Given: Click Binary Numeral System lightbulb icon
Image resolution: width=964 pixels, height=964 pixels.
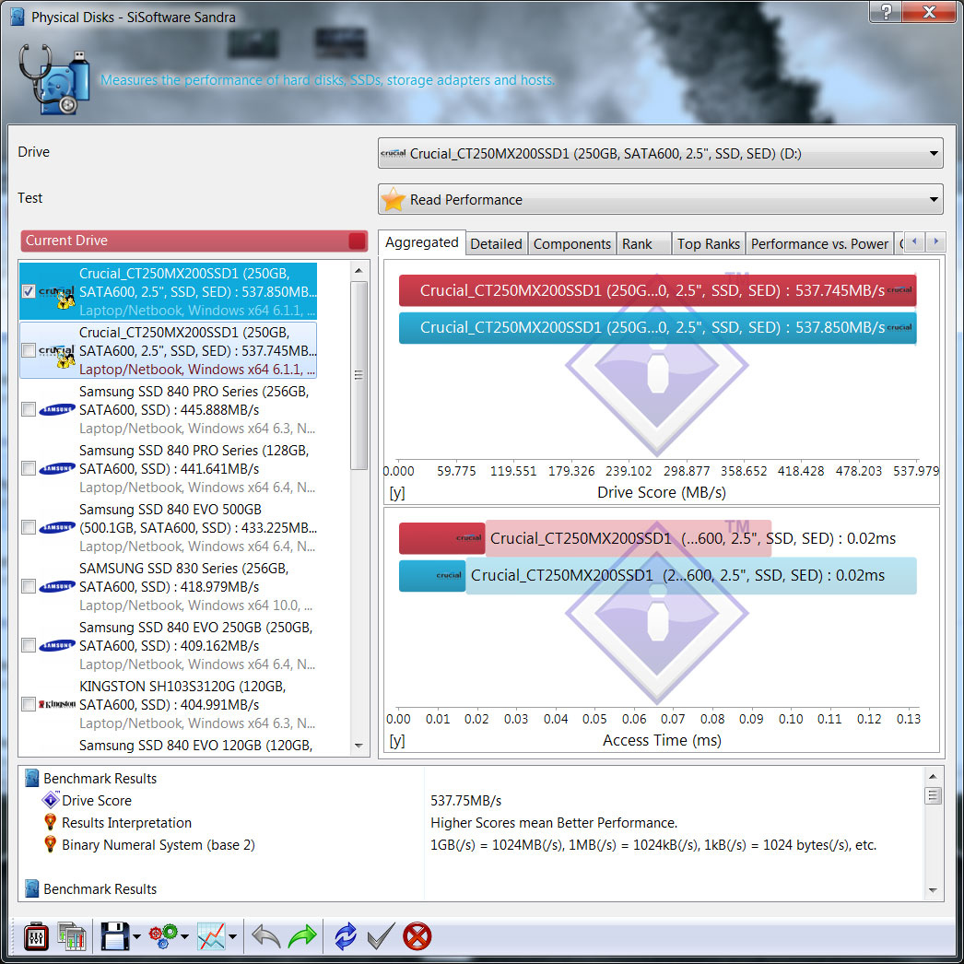Looking at the screenshot, I should (51, 844).
